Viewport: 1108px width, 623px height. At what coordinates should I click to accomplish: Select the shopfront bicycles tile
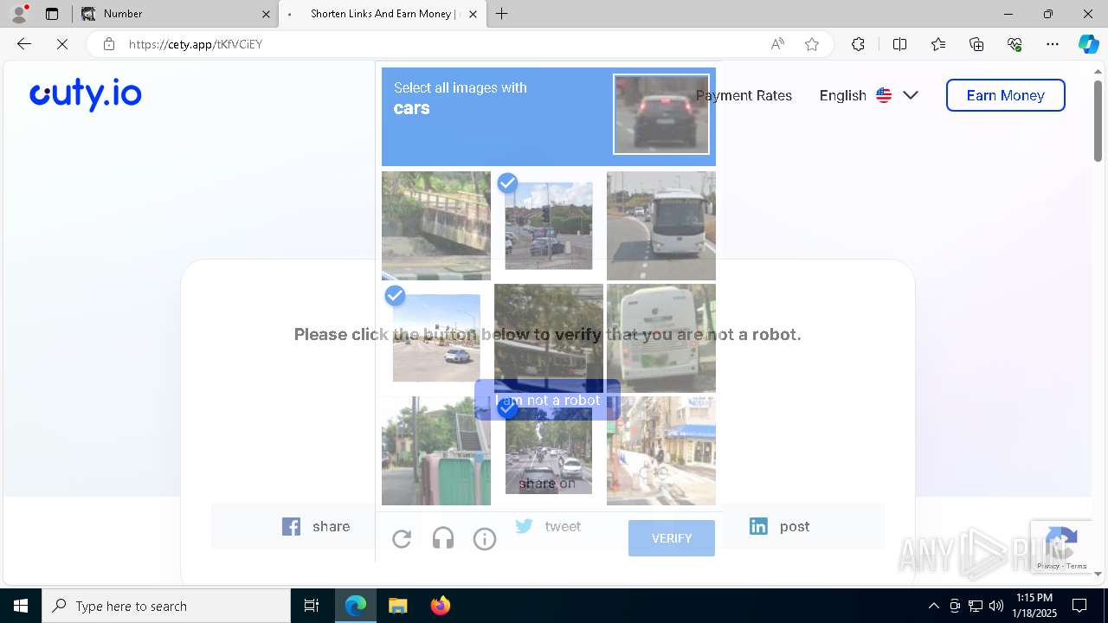(x=661, y=451)
